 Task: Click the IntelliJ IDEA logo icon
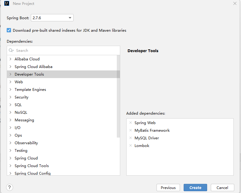point(7,3)
